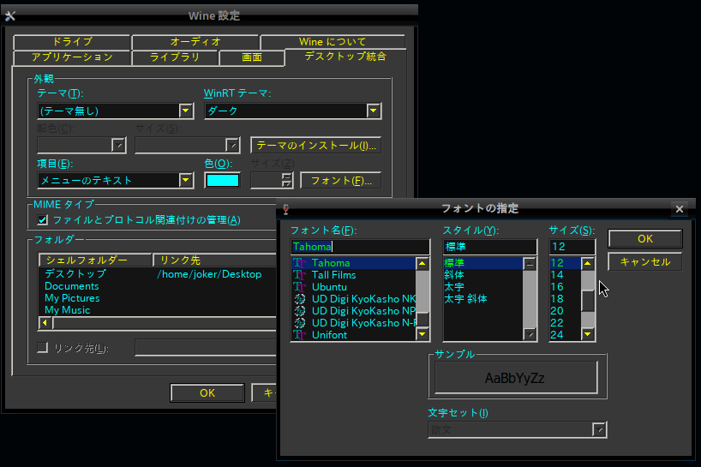Switch to the アプリケーション tab
701x467 pixels.
tap(72, 57)
